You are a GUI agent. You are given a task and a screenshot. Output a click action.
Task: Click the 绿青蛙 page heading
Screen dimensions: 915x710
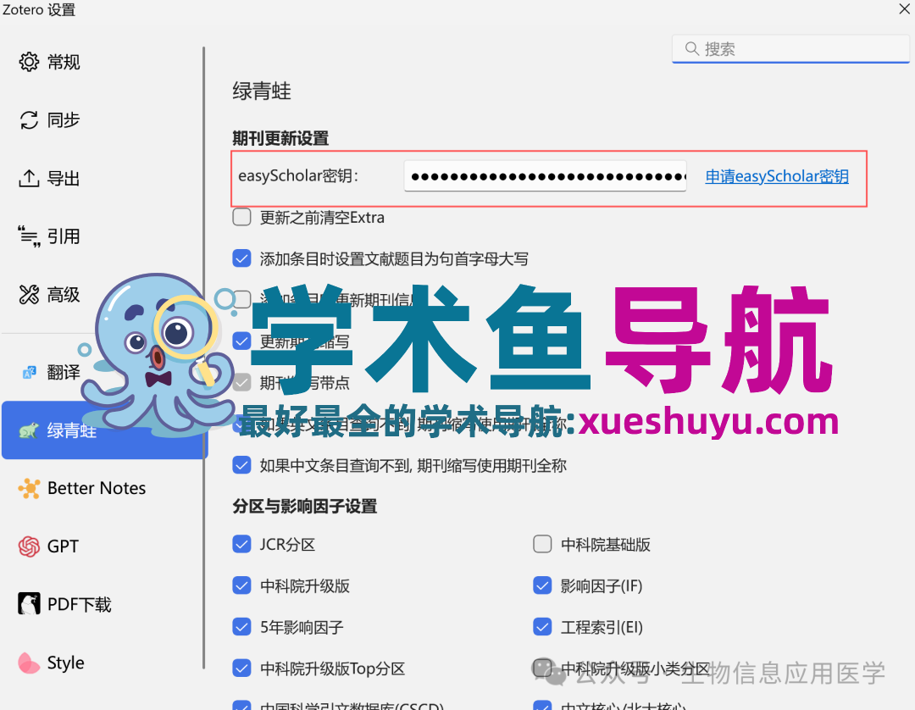click(x=262, y=91)
